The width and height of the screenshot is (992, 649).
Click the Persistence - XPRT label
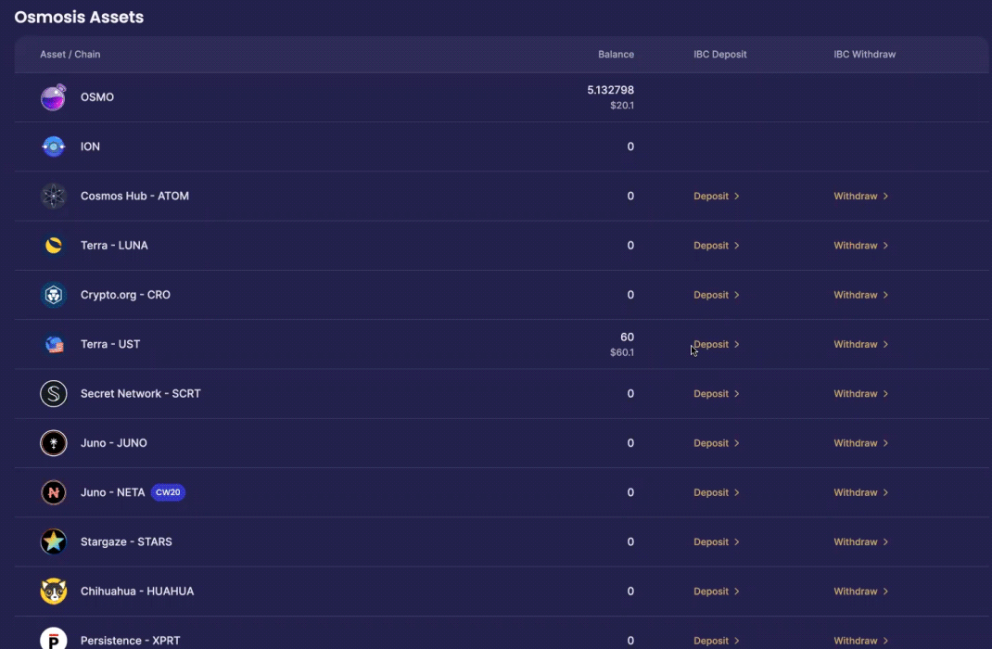(x=131, y=640)
